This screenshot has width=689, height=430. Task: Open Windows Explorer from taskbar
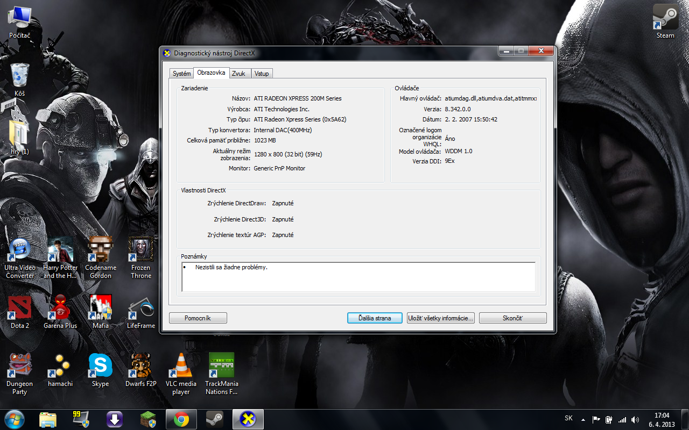(47, 419)
